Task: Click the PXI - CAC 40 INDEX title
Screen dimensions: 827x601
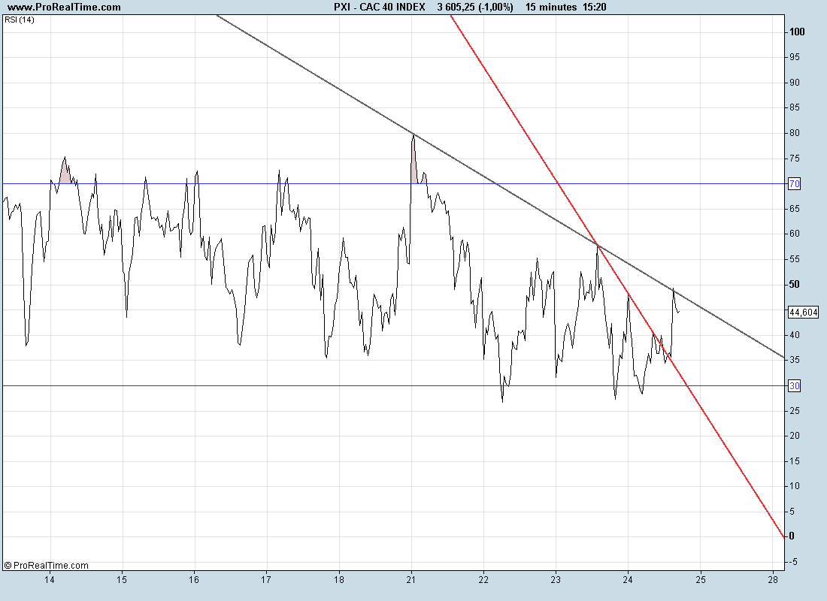Action: [379, 7]
